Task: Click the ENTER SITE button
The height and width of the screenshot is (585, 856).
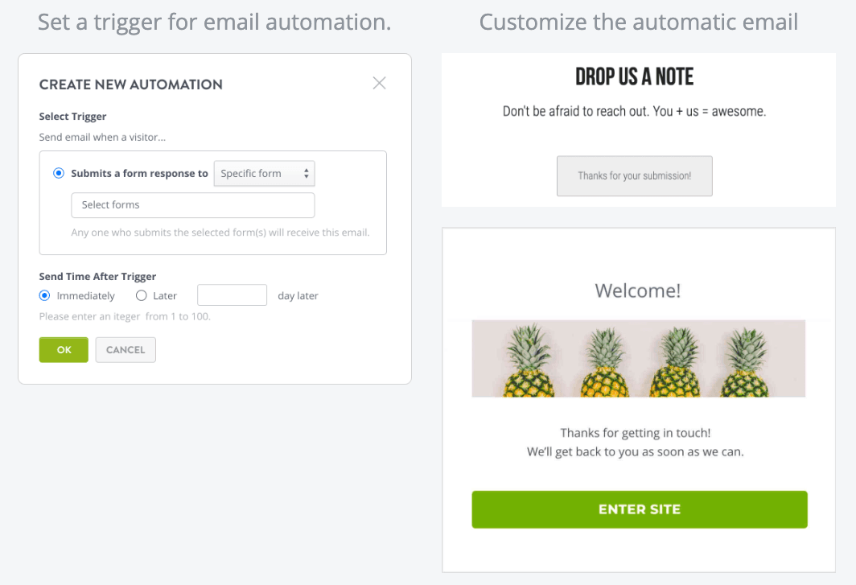Action: coord(639,509)
